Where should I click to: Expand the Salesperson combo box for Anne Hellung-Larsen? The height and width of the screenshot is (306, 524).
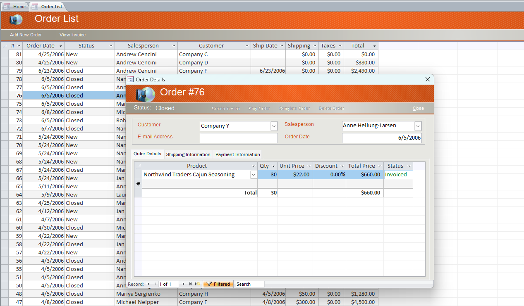pyautogui.click(x=418, y=126)
